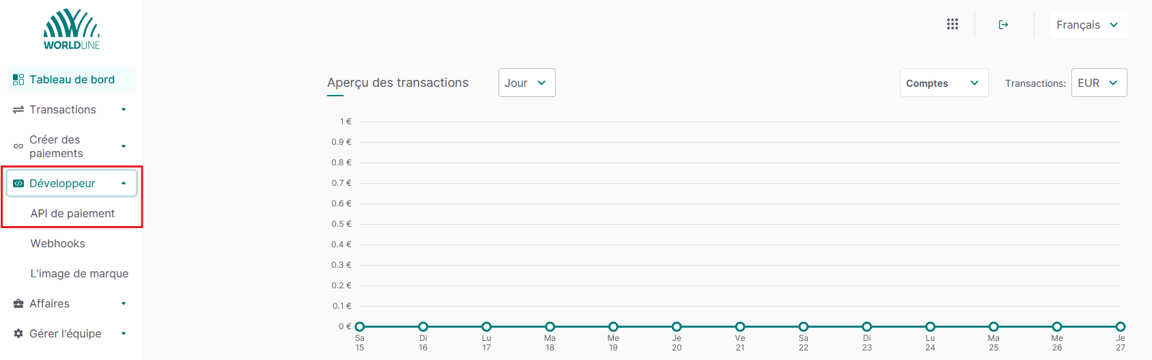
Task: Open L'image de marque page
Action: [79, 274]
